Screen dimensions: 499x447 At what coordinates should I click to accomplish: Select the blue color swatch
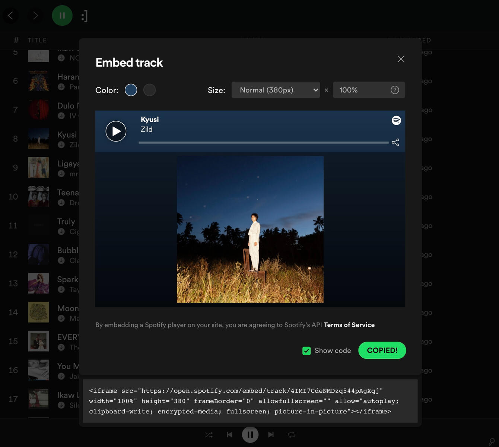tap(131, 90)
